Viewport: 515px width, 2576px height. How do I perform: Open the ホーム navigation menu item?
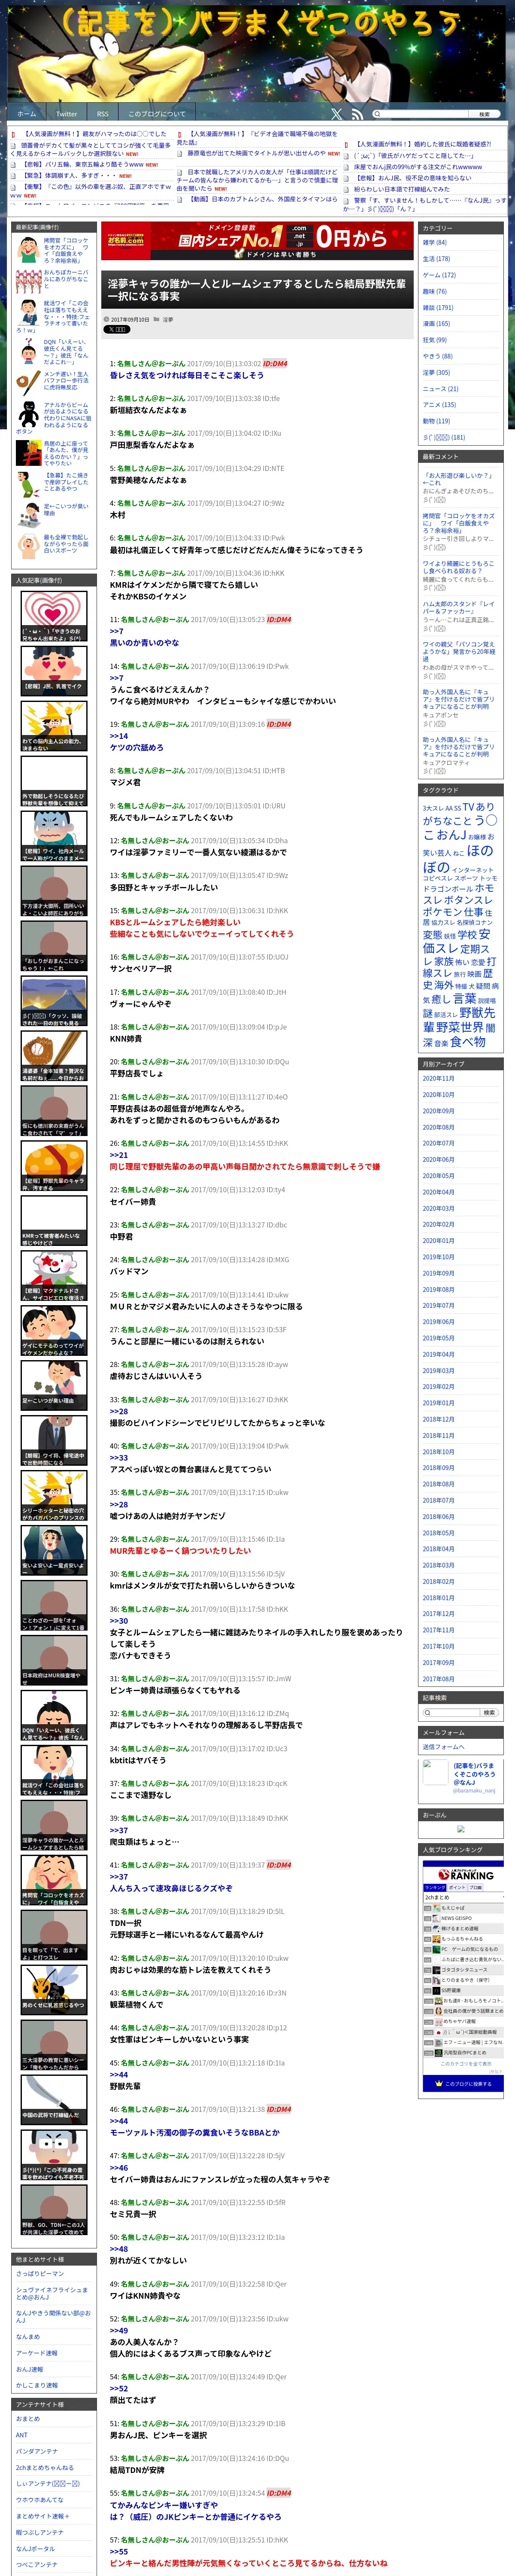[27, 114]
